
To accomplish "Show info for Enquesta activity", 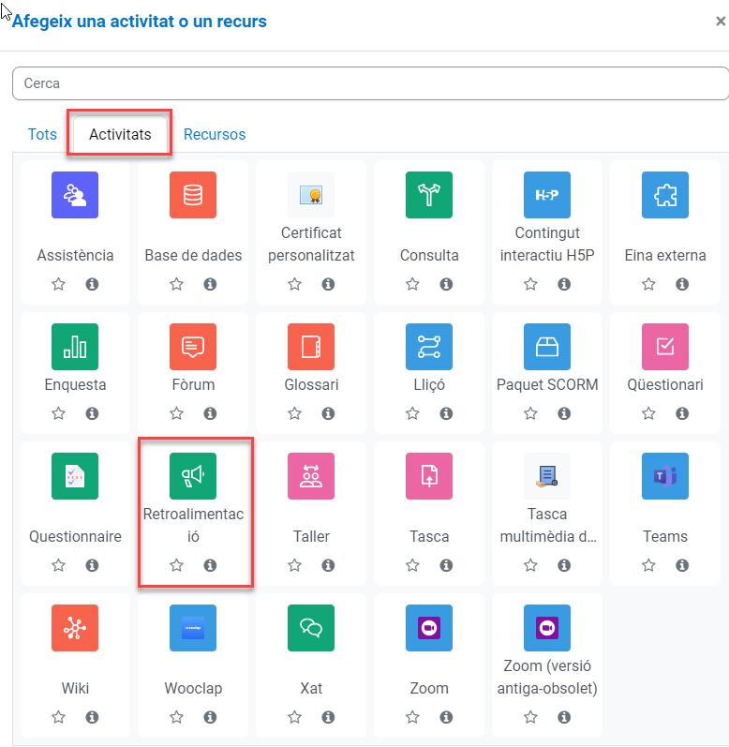I will tap(92, 413).
